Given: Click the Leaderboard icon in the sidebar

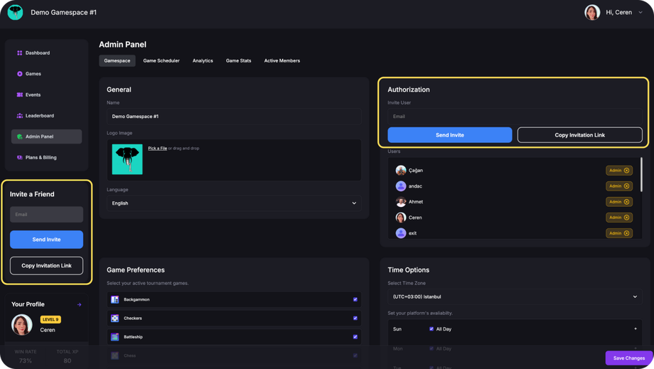Looking at the screenshot, I should tap(20, 115).
